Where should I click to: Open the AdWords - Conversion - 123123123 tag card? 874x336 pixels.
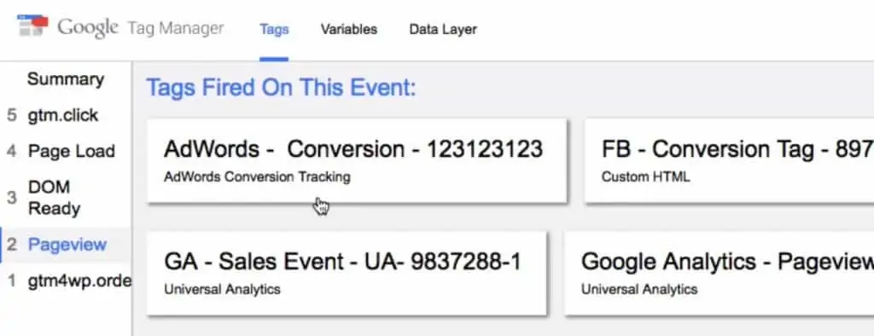tap(357, 160)
